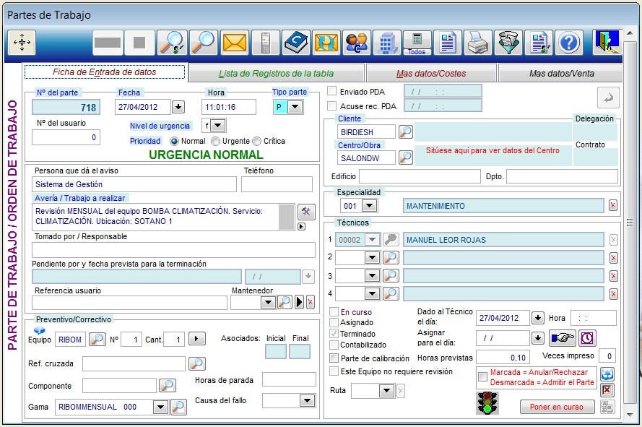
Task: Enable Parte de calibración checkbox
Action: point(334,358)
